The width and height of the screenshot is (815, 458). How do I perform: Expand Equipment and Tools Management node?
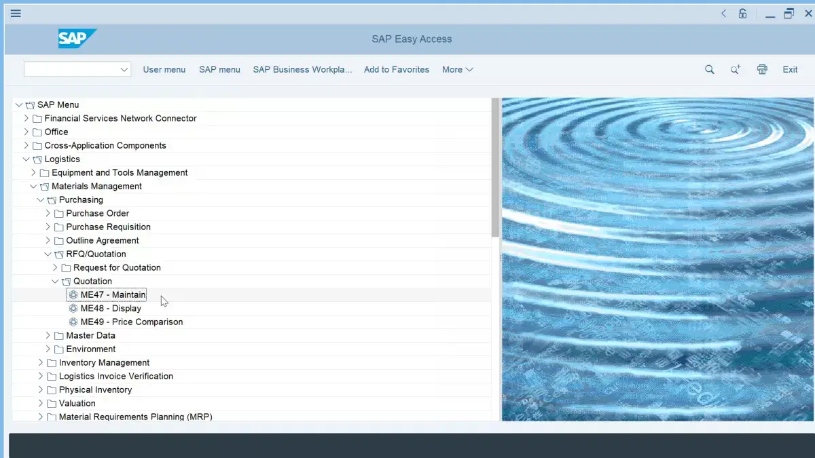click(33, 172)
